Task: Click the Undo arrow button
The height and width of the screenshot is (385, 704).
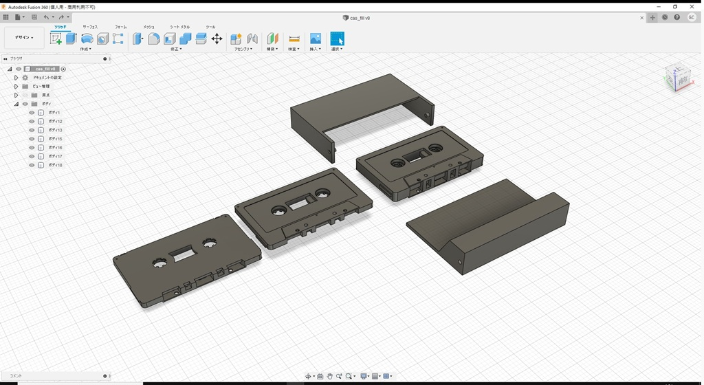Action: [46, 17]
